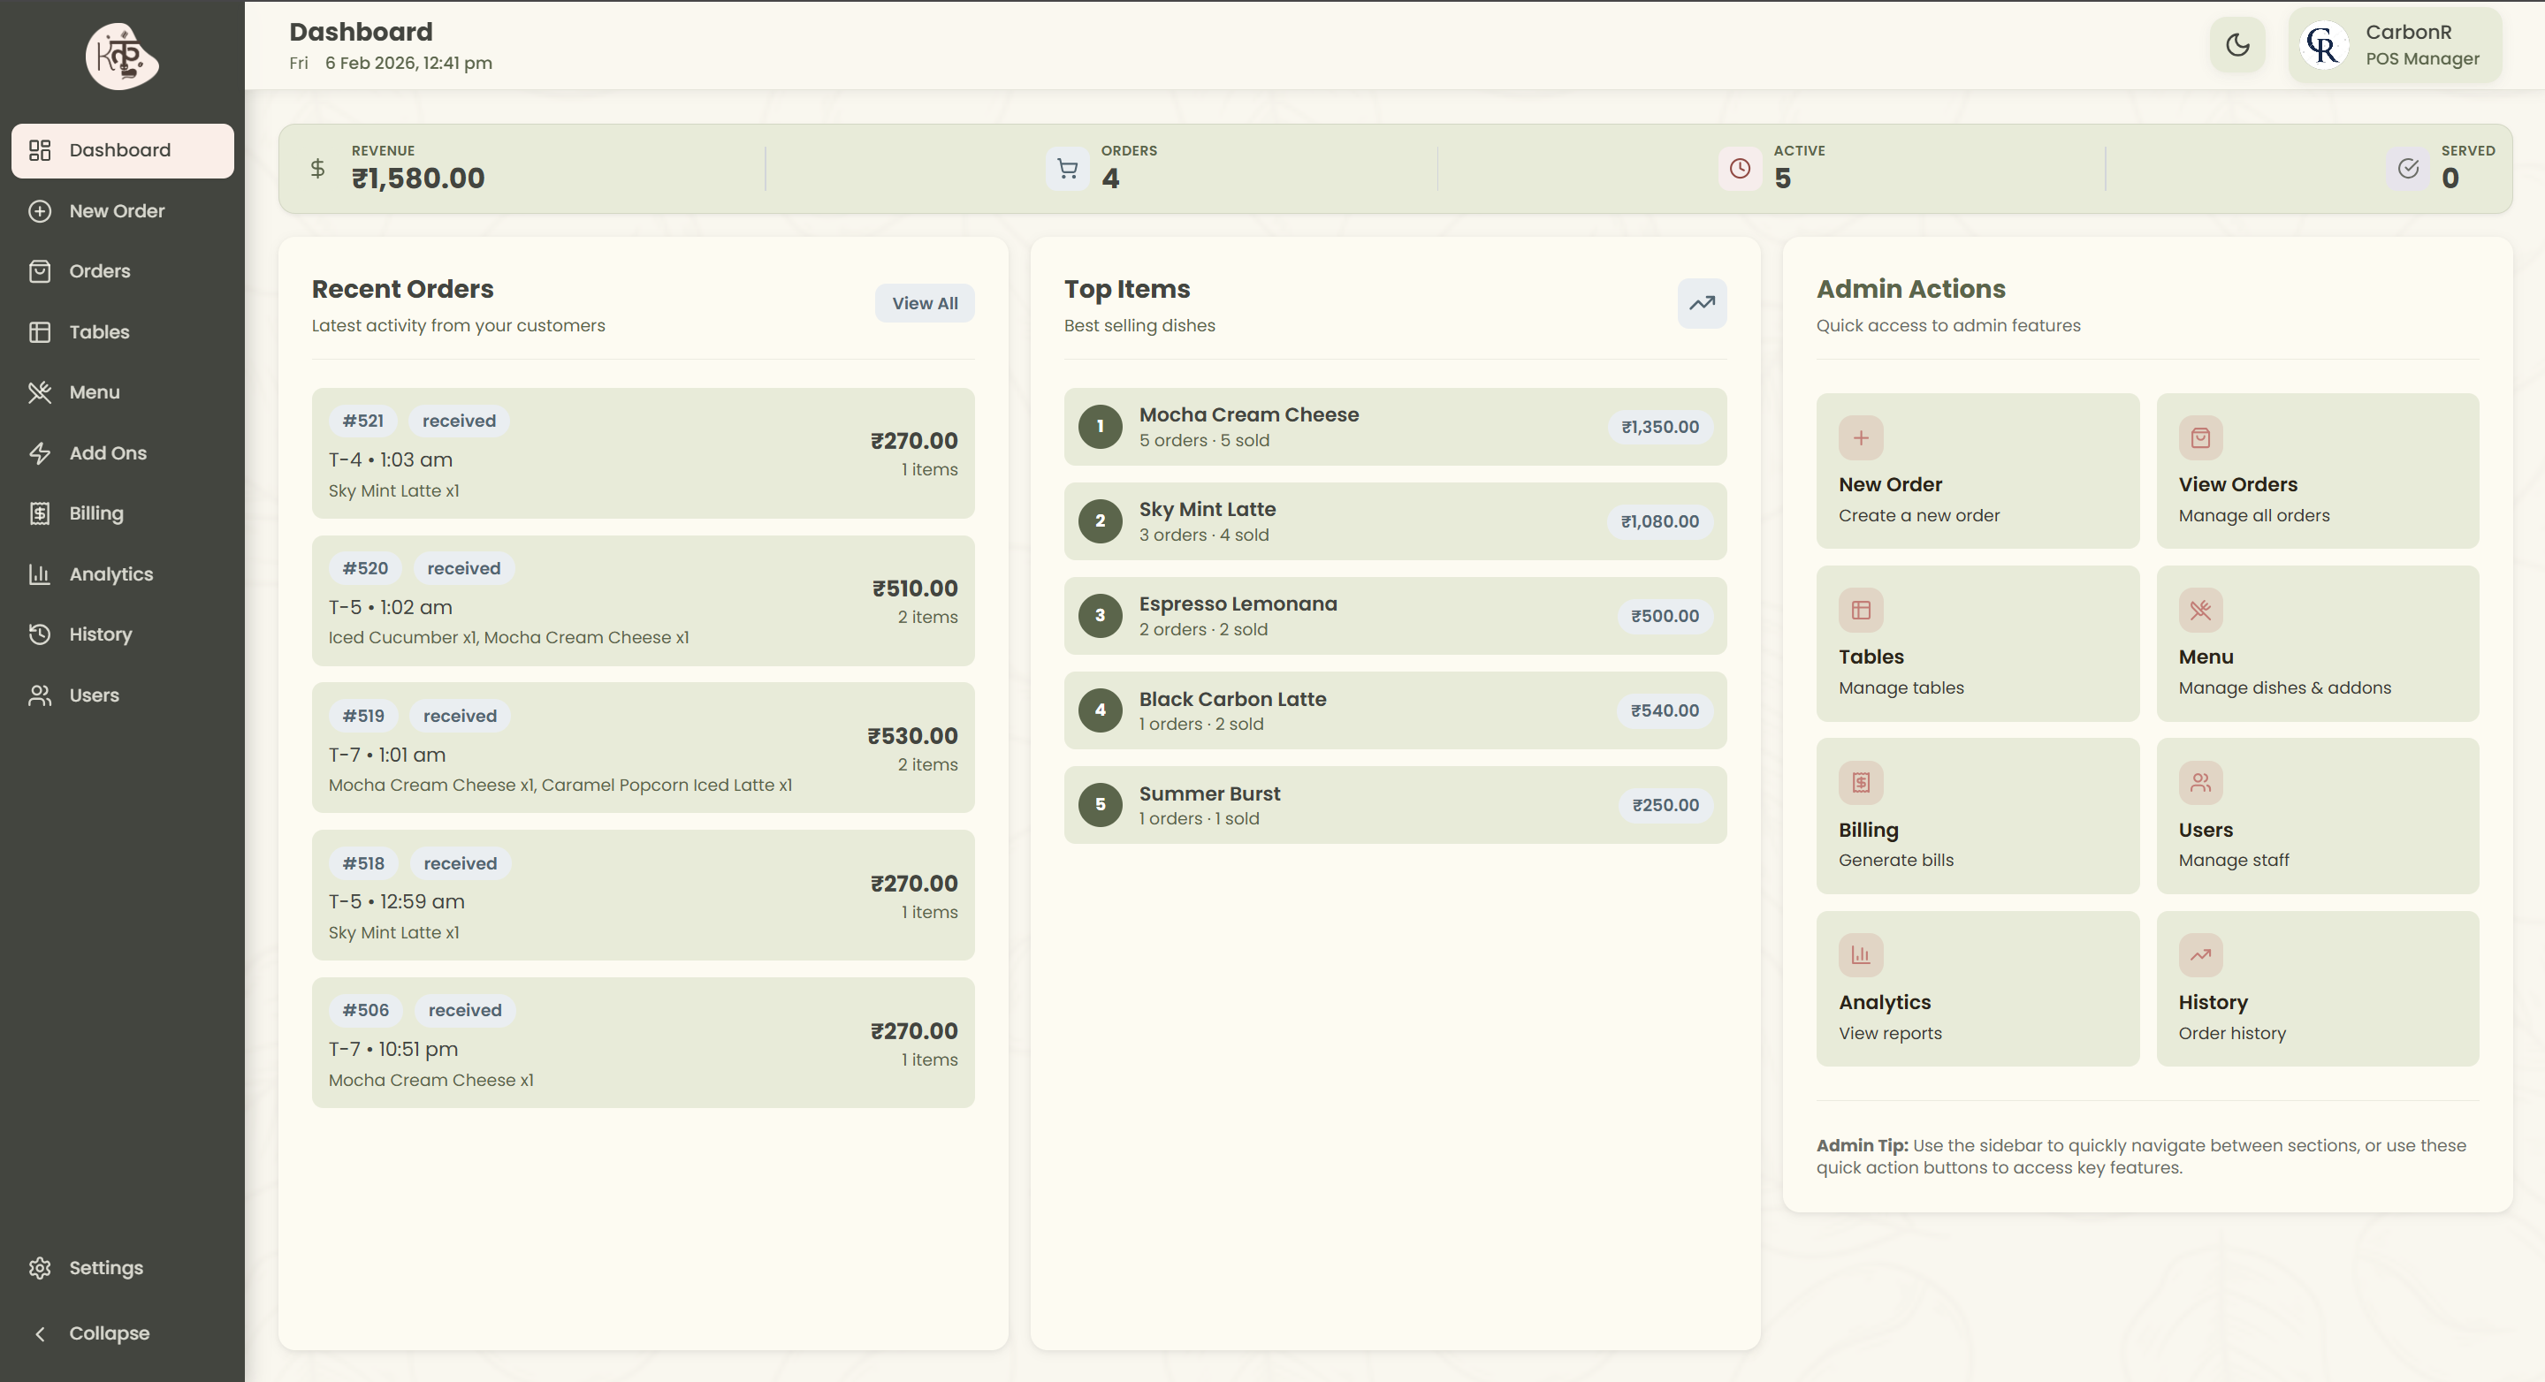
Task: Click the Menu crossed-utensils icon
Action: click(40, 392)
